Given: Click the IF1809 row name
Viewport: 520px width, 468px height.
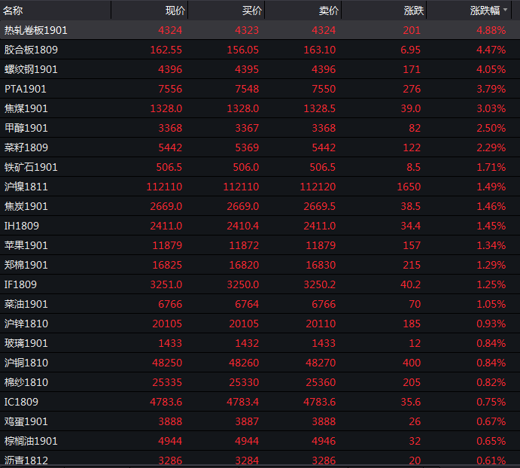Looking at the screenshot, I should (20, 284).
